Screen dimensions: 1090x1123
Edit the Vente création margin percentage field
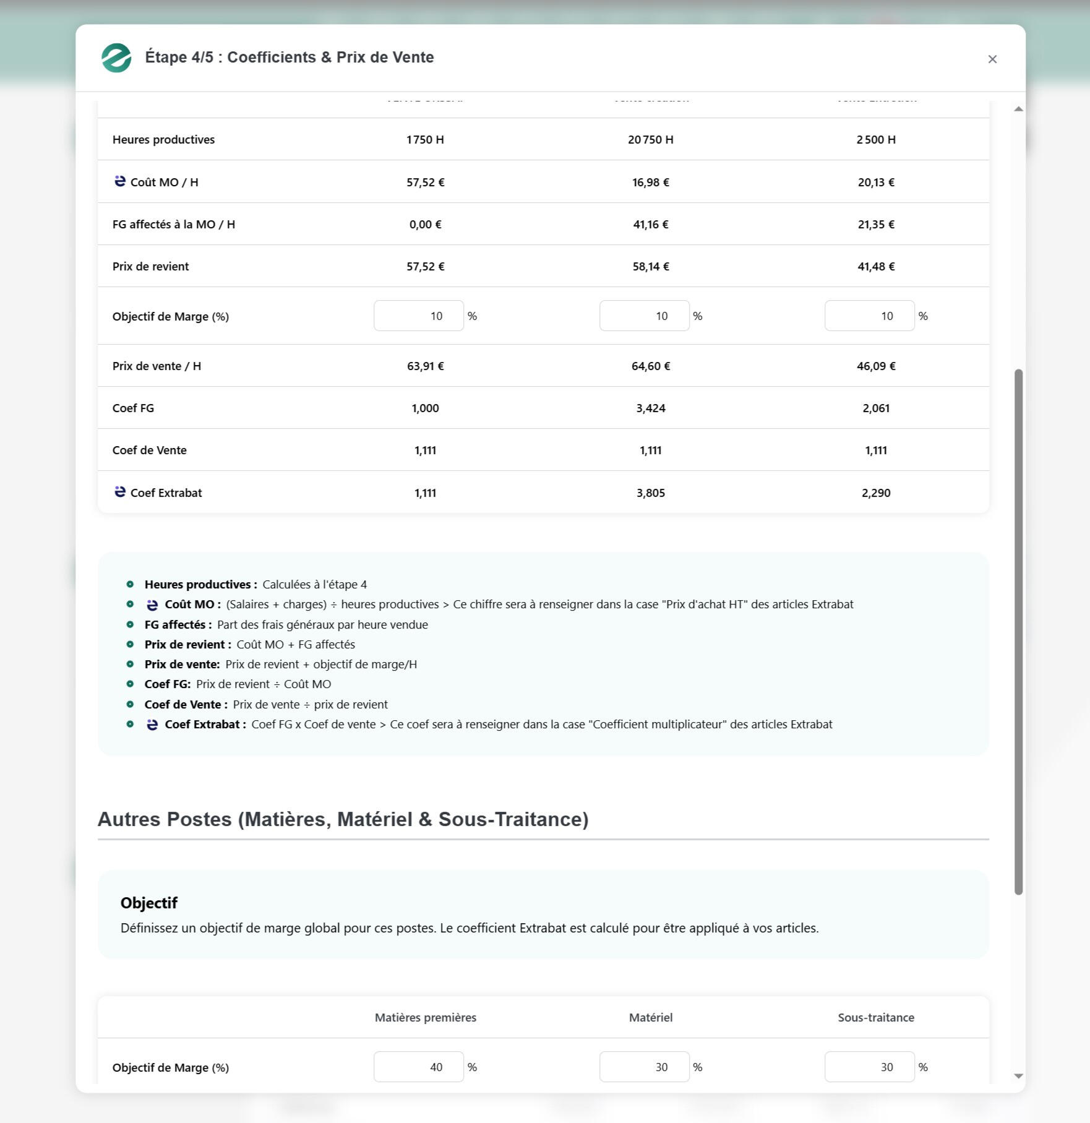(x=644, y=316)
